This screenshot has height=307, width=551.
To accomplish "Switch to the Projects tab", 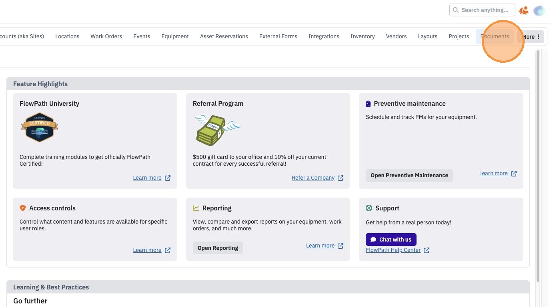I will (x=459, y=36).
